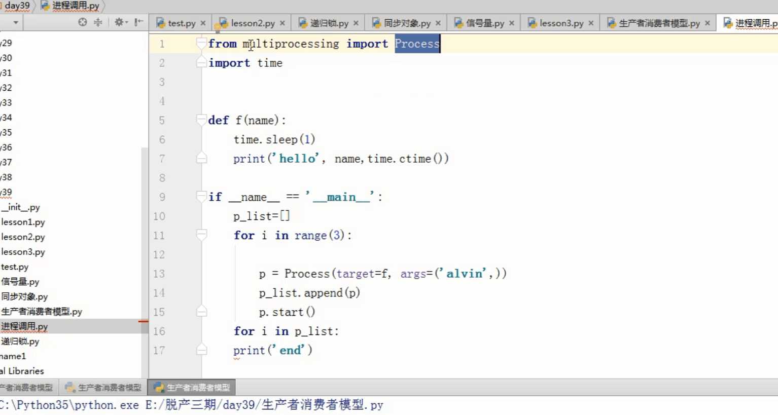Collapse the def f(name) fold on line 5
Viewport: 778px width, 415px height.
[x=201, y=120]
